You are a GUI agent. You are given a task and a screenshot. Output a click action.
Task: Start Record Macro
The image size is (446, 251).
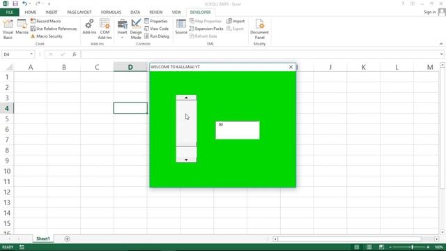45,21
